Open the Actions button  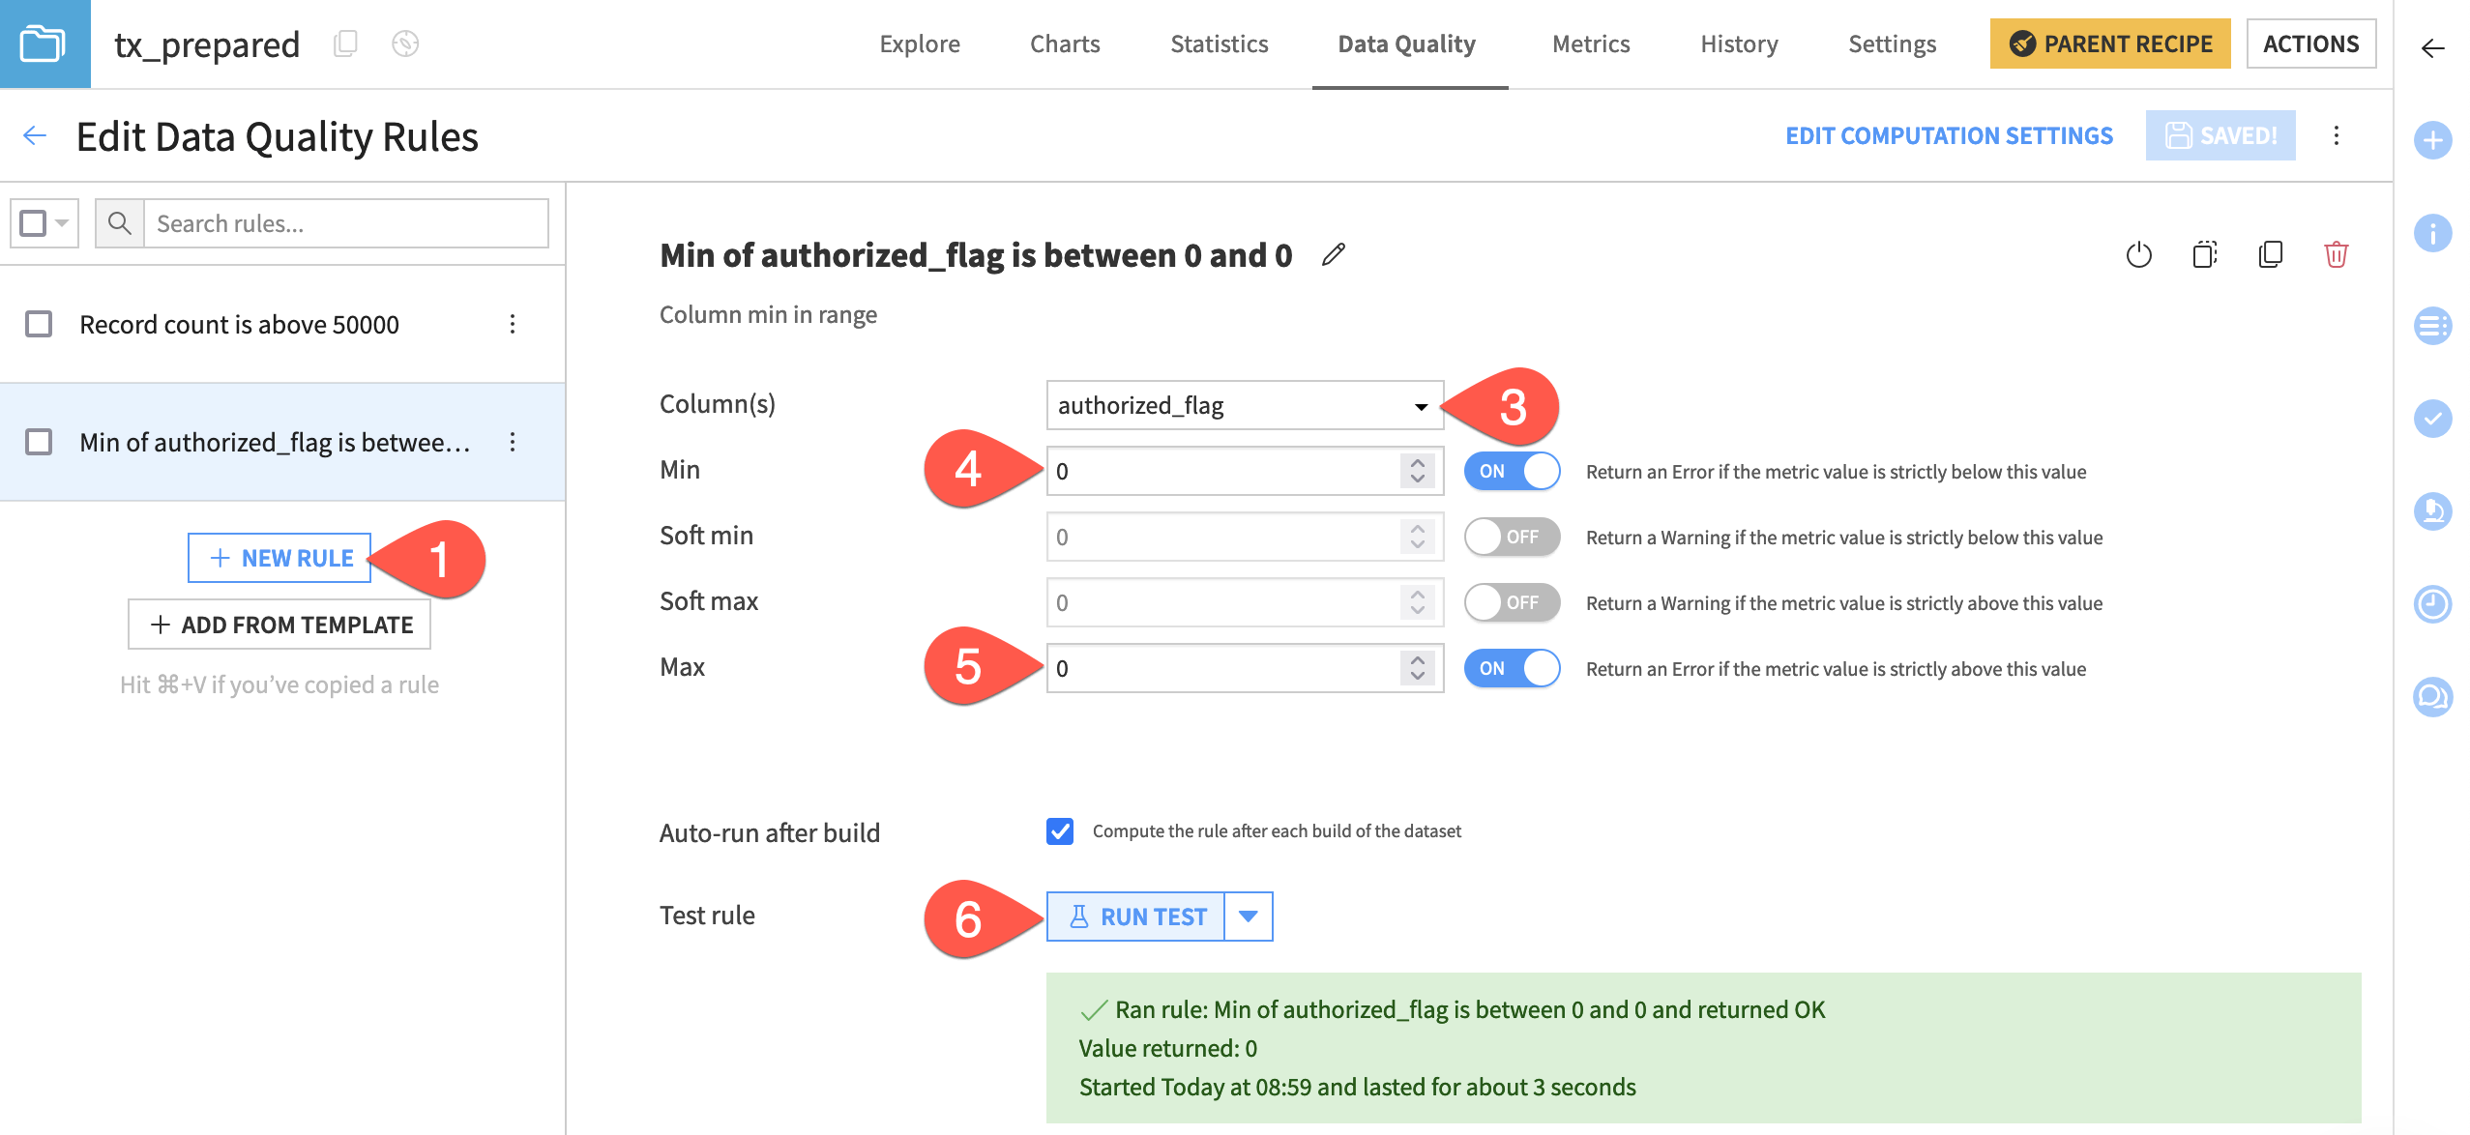[2310, 44]
